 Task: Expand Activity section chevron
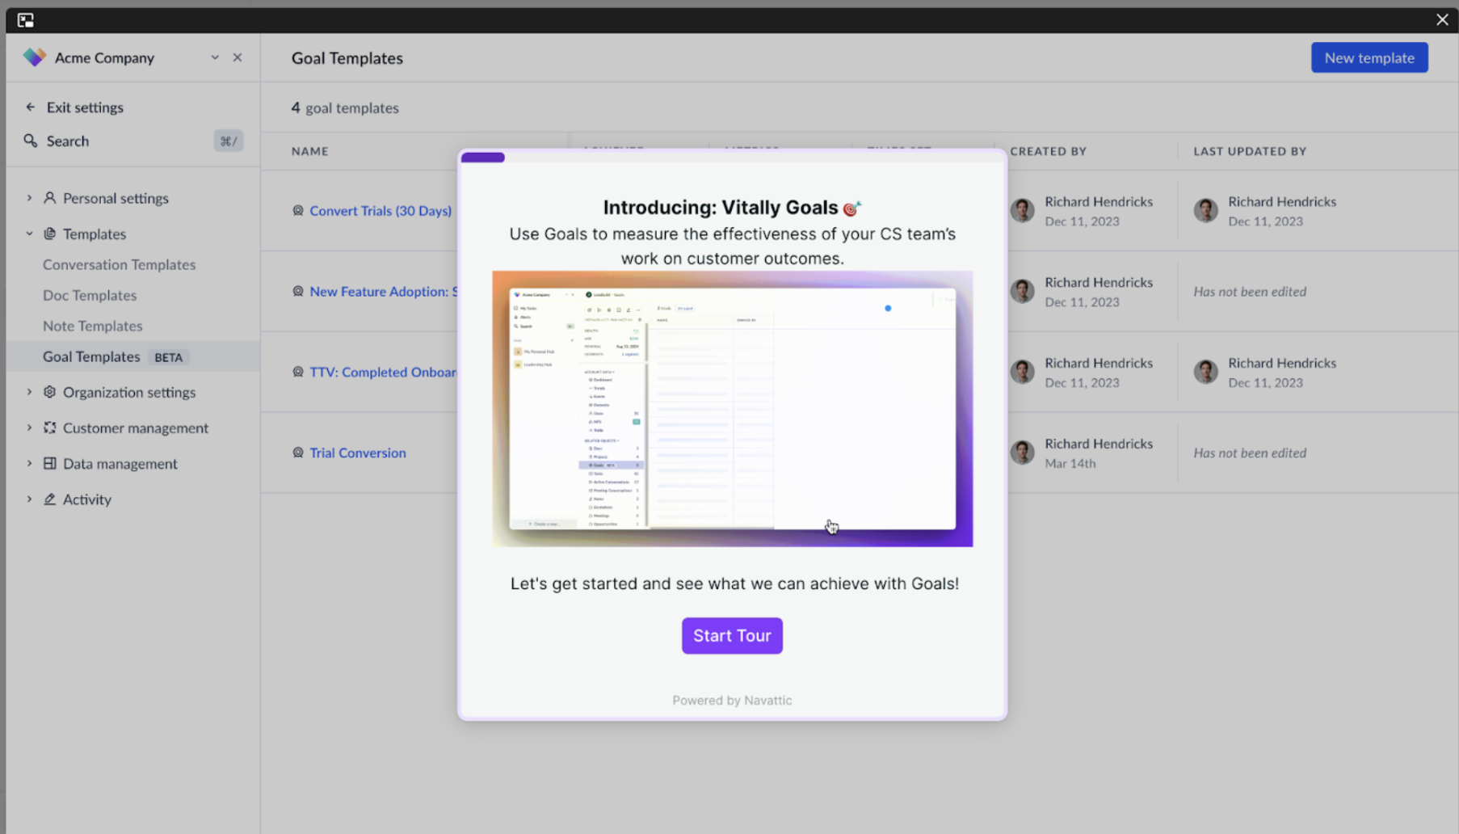coord(29,499)
